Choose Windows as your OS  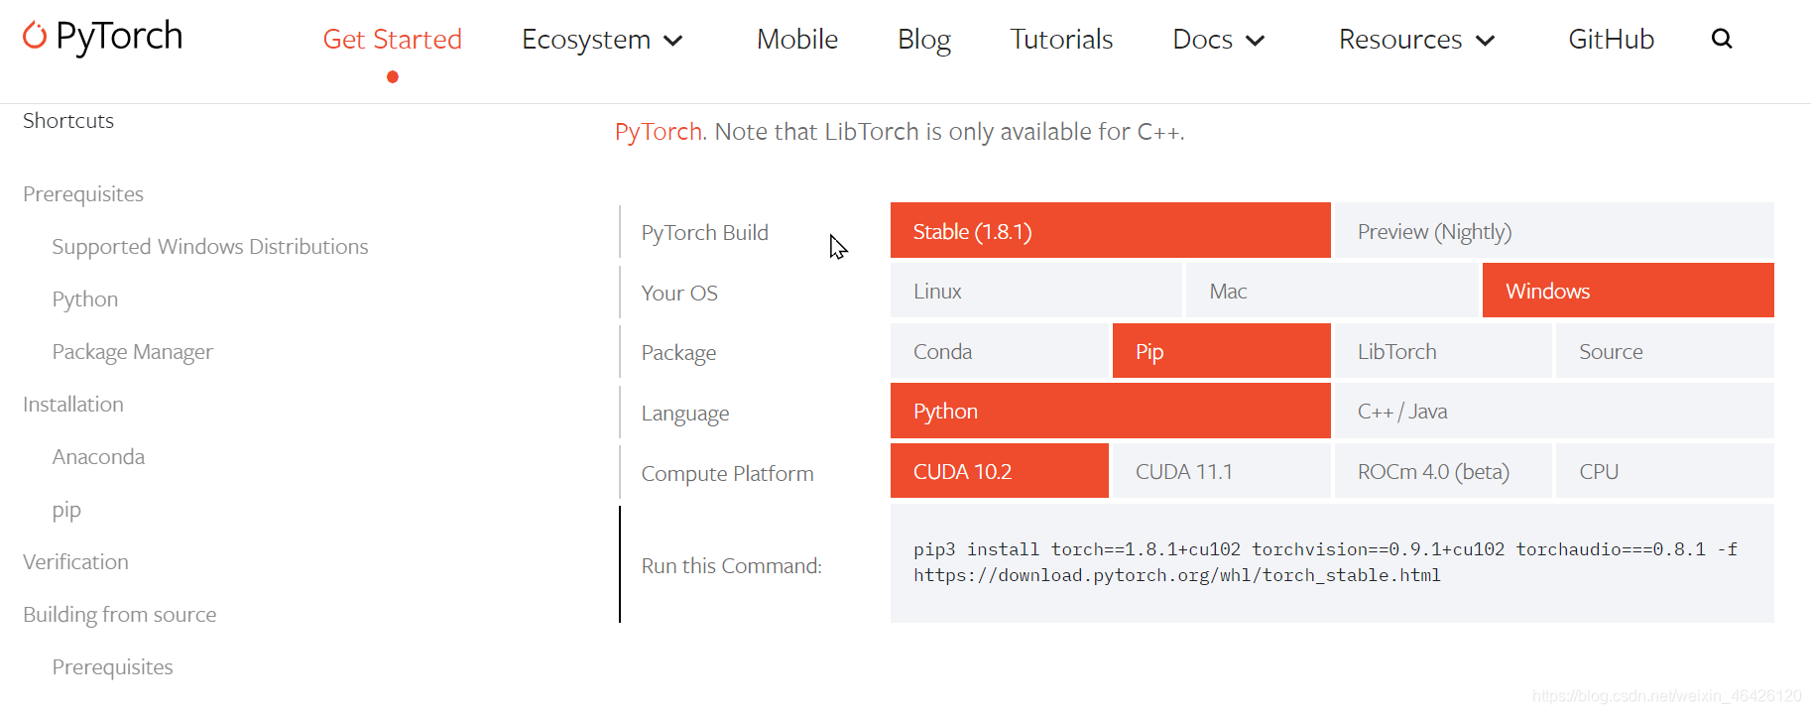tap(1629, 291)
